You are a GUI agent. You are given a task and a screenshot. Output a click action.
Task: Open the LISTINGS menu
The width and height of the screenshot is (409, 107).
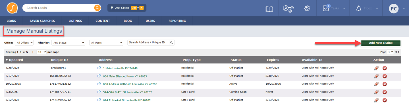click(x=75, y=21)
